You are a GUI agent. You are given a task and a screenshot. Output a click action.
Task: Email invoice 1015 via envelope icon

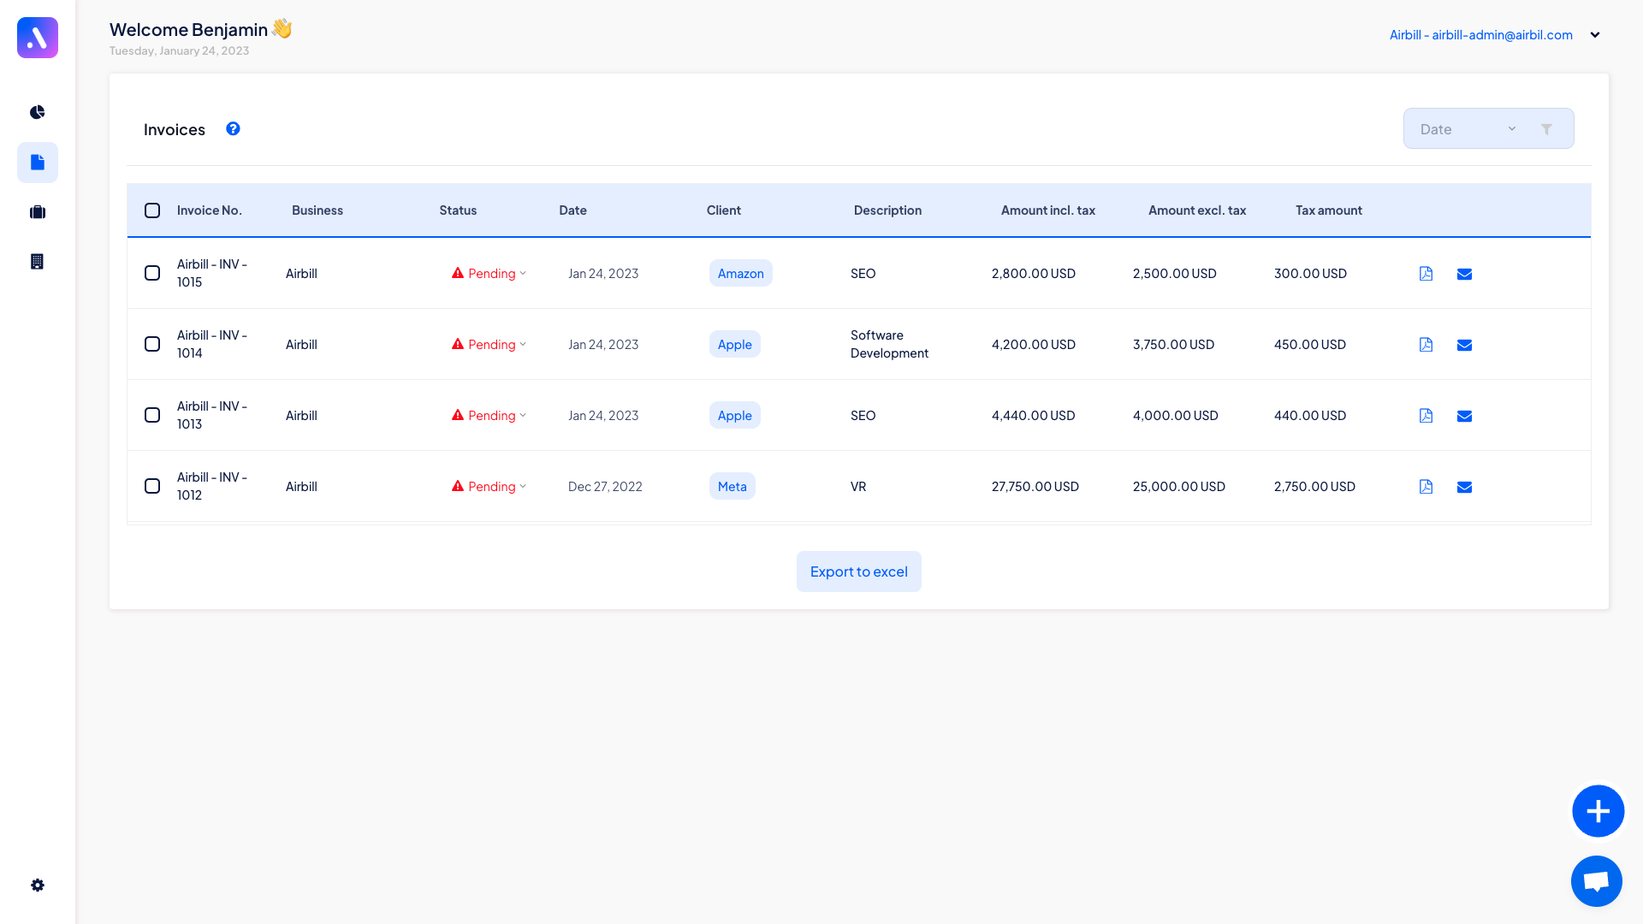pyautogui.click(x=1464, y=274)
